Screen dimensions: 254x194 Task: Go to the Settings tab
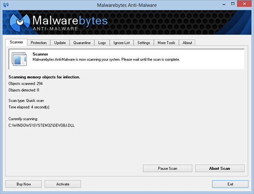coord(144,43)
